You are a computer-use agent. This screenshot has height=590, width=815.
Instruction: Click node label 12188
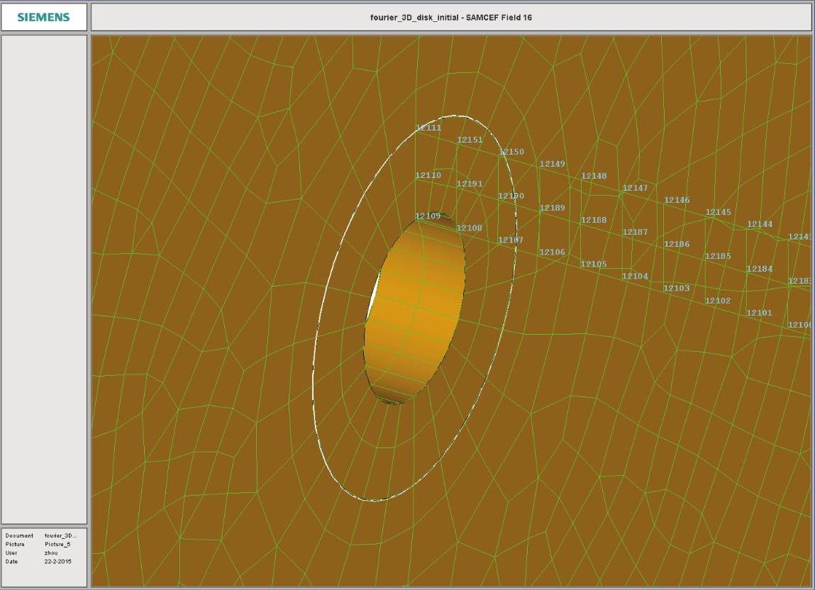[594, 220]
